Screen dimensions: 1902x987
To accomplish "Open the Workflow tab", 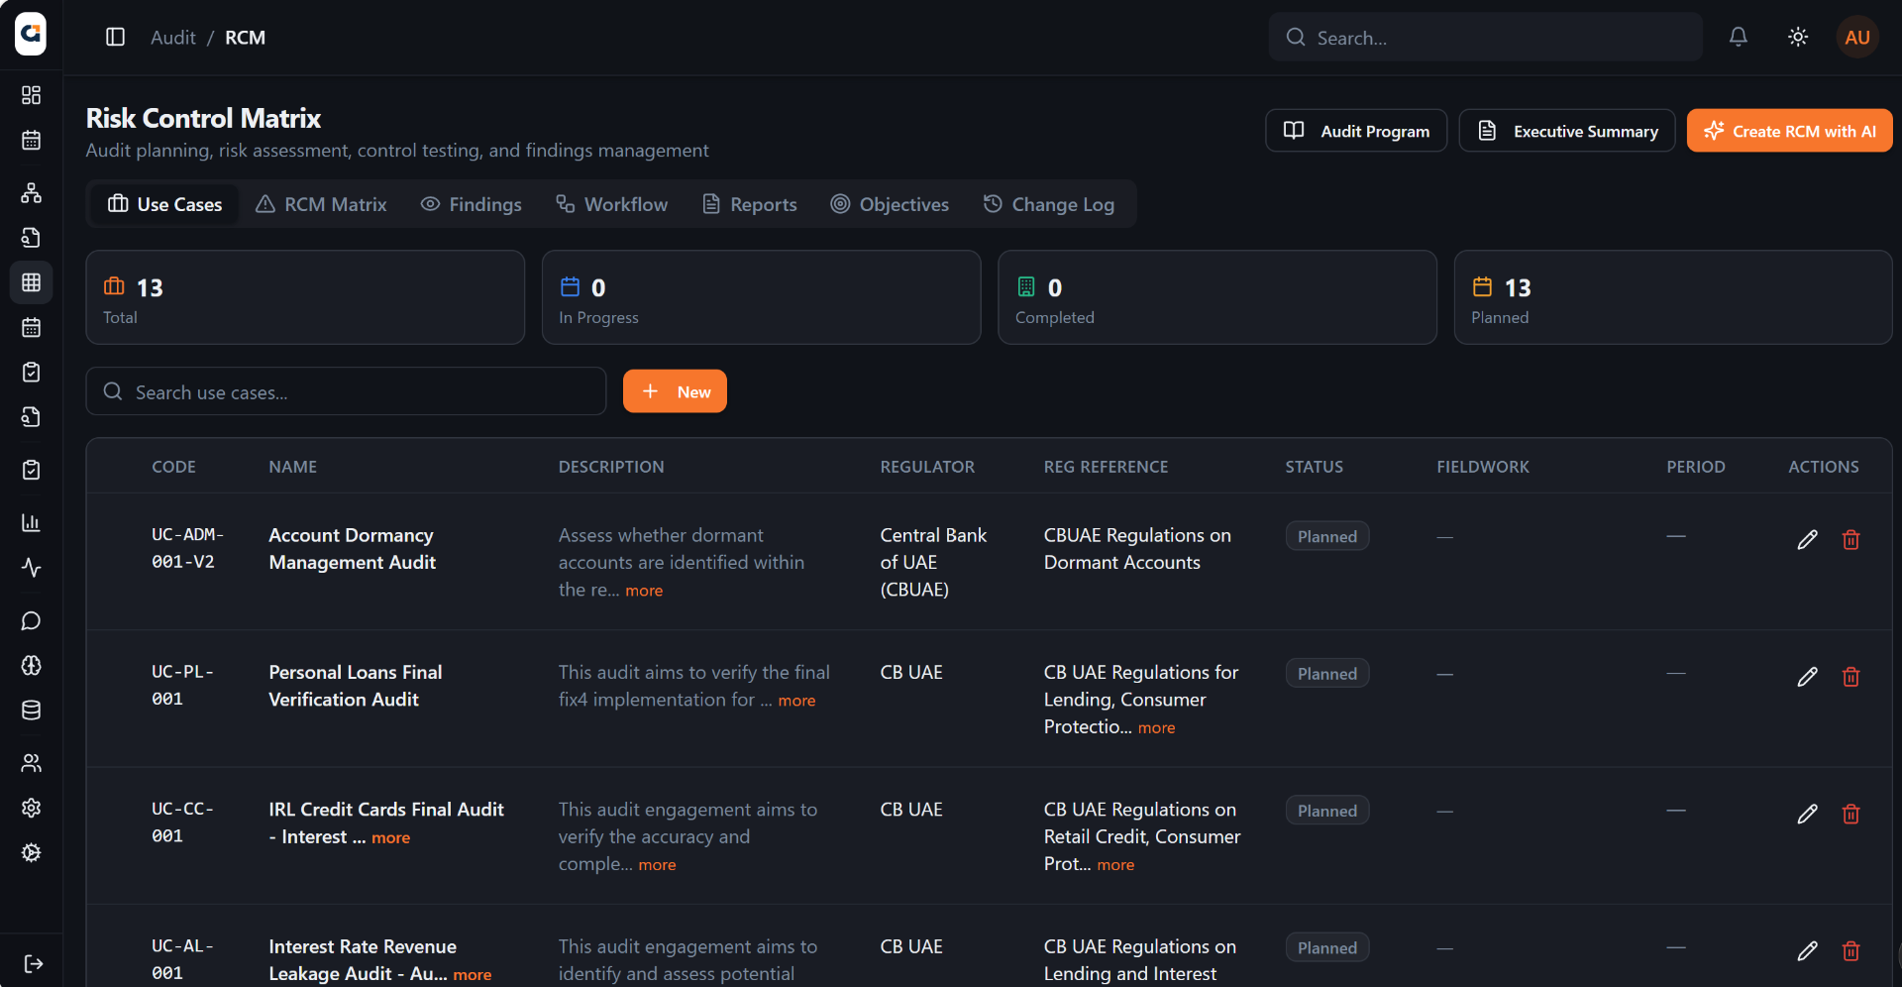I will (611, 204).
